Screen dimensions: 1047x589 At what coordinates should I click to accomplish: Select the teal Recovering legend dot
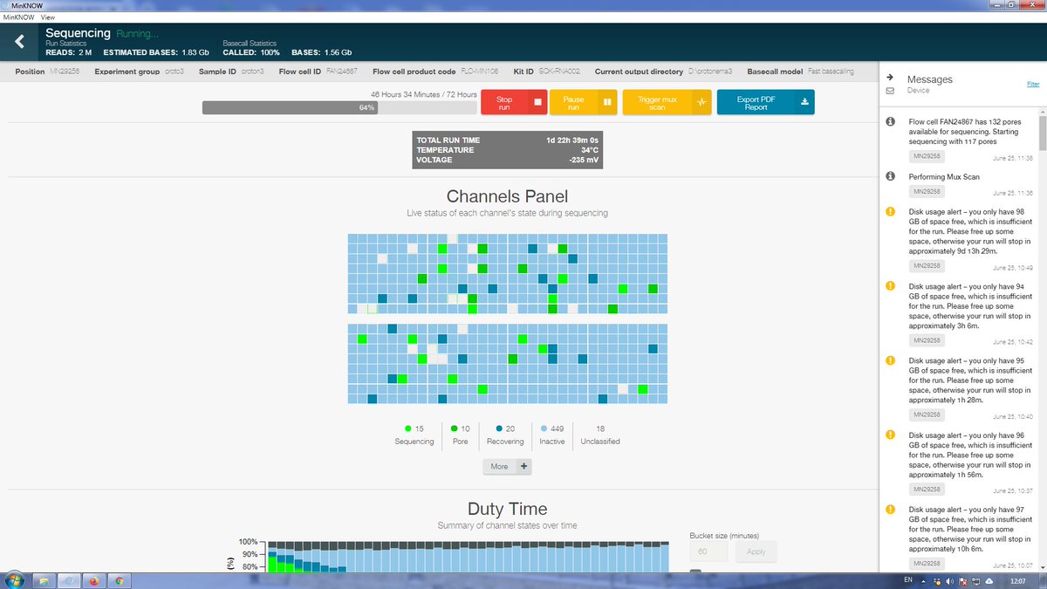click(x=499, y=428)
